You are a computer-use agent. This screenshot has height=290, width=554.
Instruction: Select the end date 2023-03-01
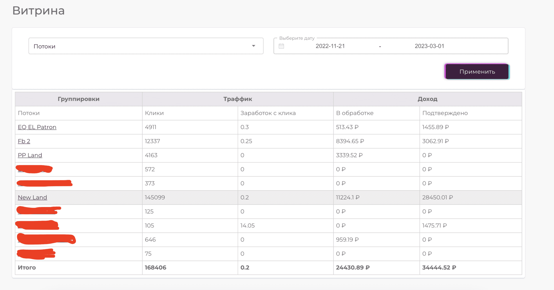(x=429, y=46)
